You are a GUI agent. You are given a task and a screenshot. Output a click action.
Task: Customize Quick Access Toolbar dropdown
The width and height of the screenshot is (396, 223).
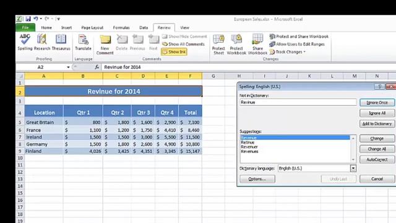point(58,19)
